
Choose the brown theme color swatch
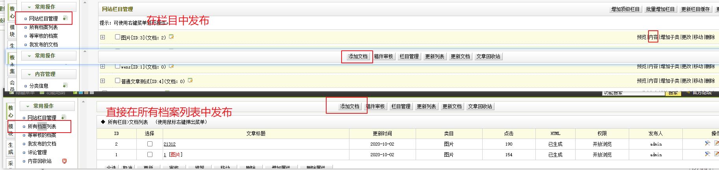point(86,93)
